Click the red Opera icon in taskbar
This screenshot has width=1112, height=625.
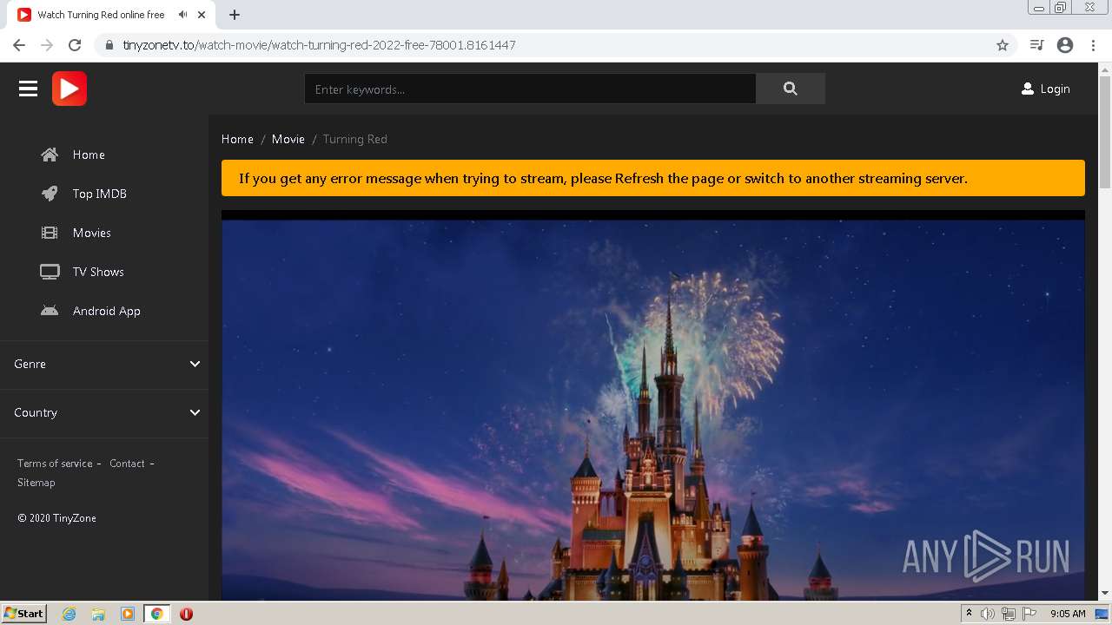pyautogui.click(x=186, y=614)
